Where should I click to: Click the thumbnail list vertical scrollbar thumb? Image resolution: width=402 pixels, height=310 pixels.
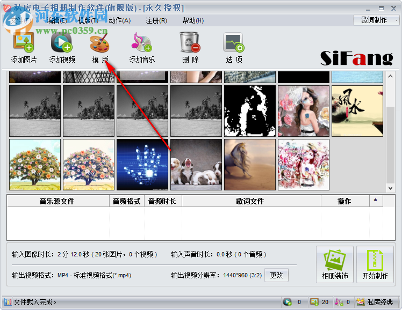click(x=390, y=145)
